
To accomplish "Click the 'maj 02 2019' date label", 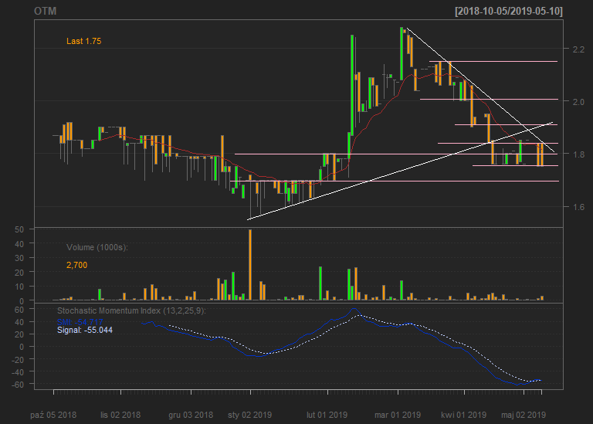I will 524,415.
